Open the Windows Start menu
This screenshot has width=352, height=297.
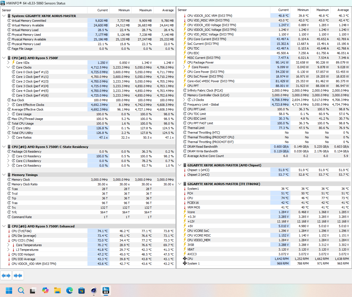(9, 290)
